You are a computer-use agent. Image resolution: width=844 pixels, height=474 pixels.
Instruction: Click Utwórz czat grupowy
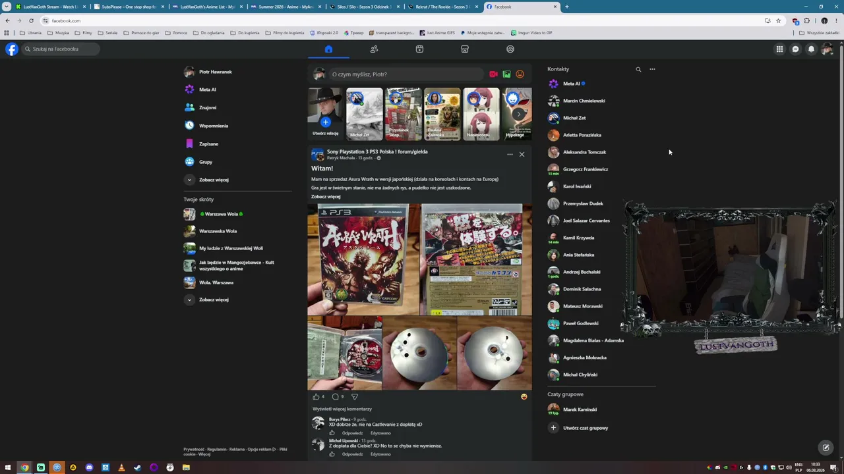[586, 428]
